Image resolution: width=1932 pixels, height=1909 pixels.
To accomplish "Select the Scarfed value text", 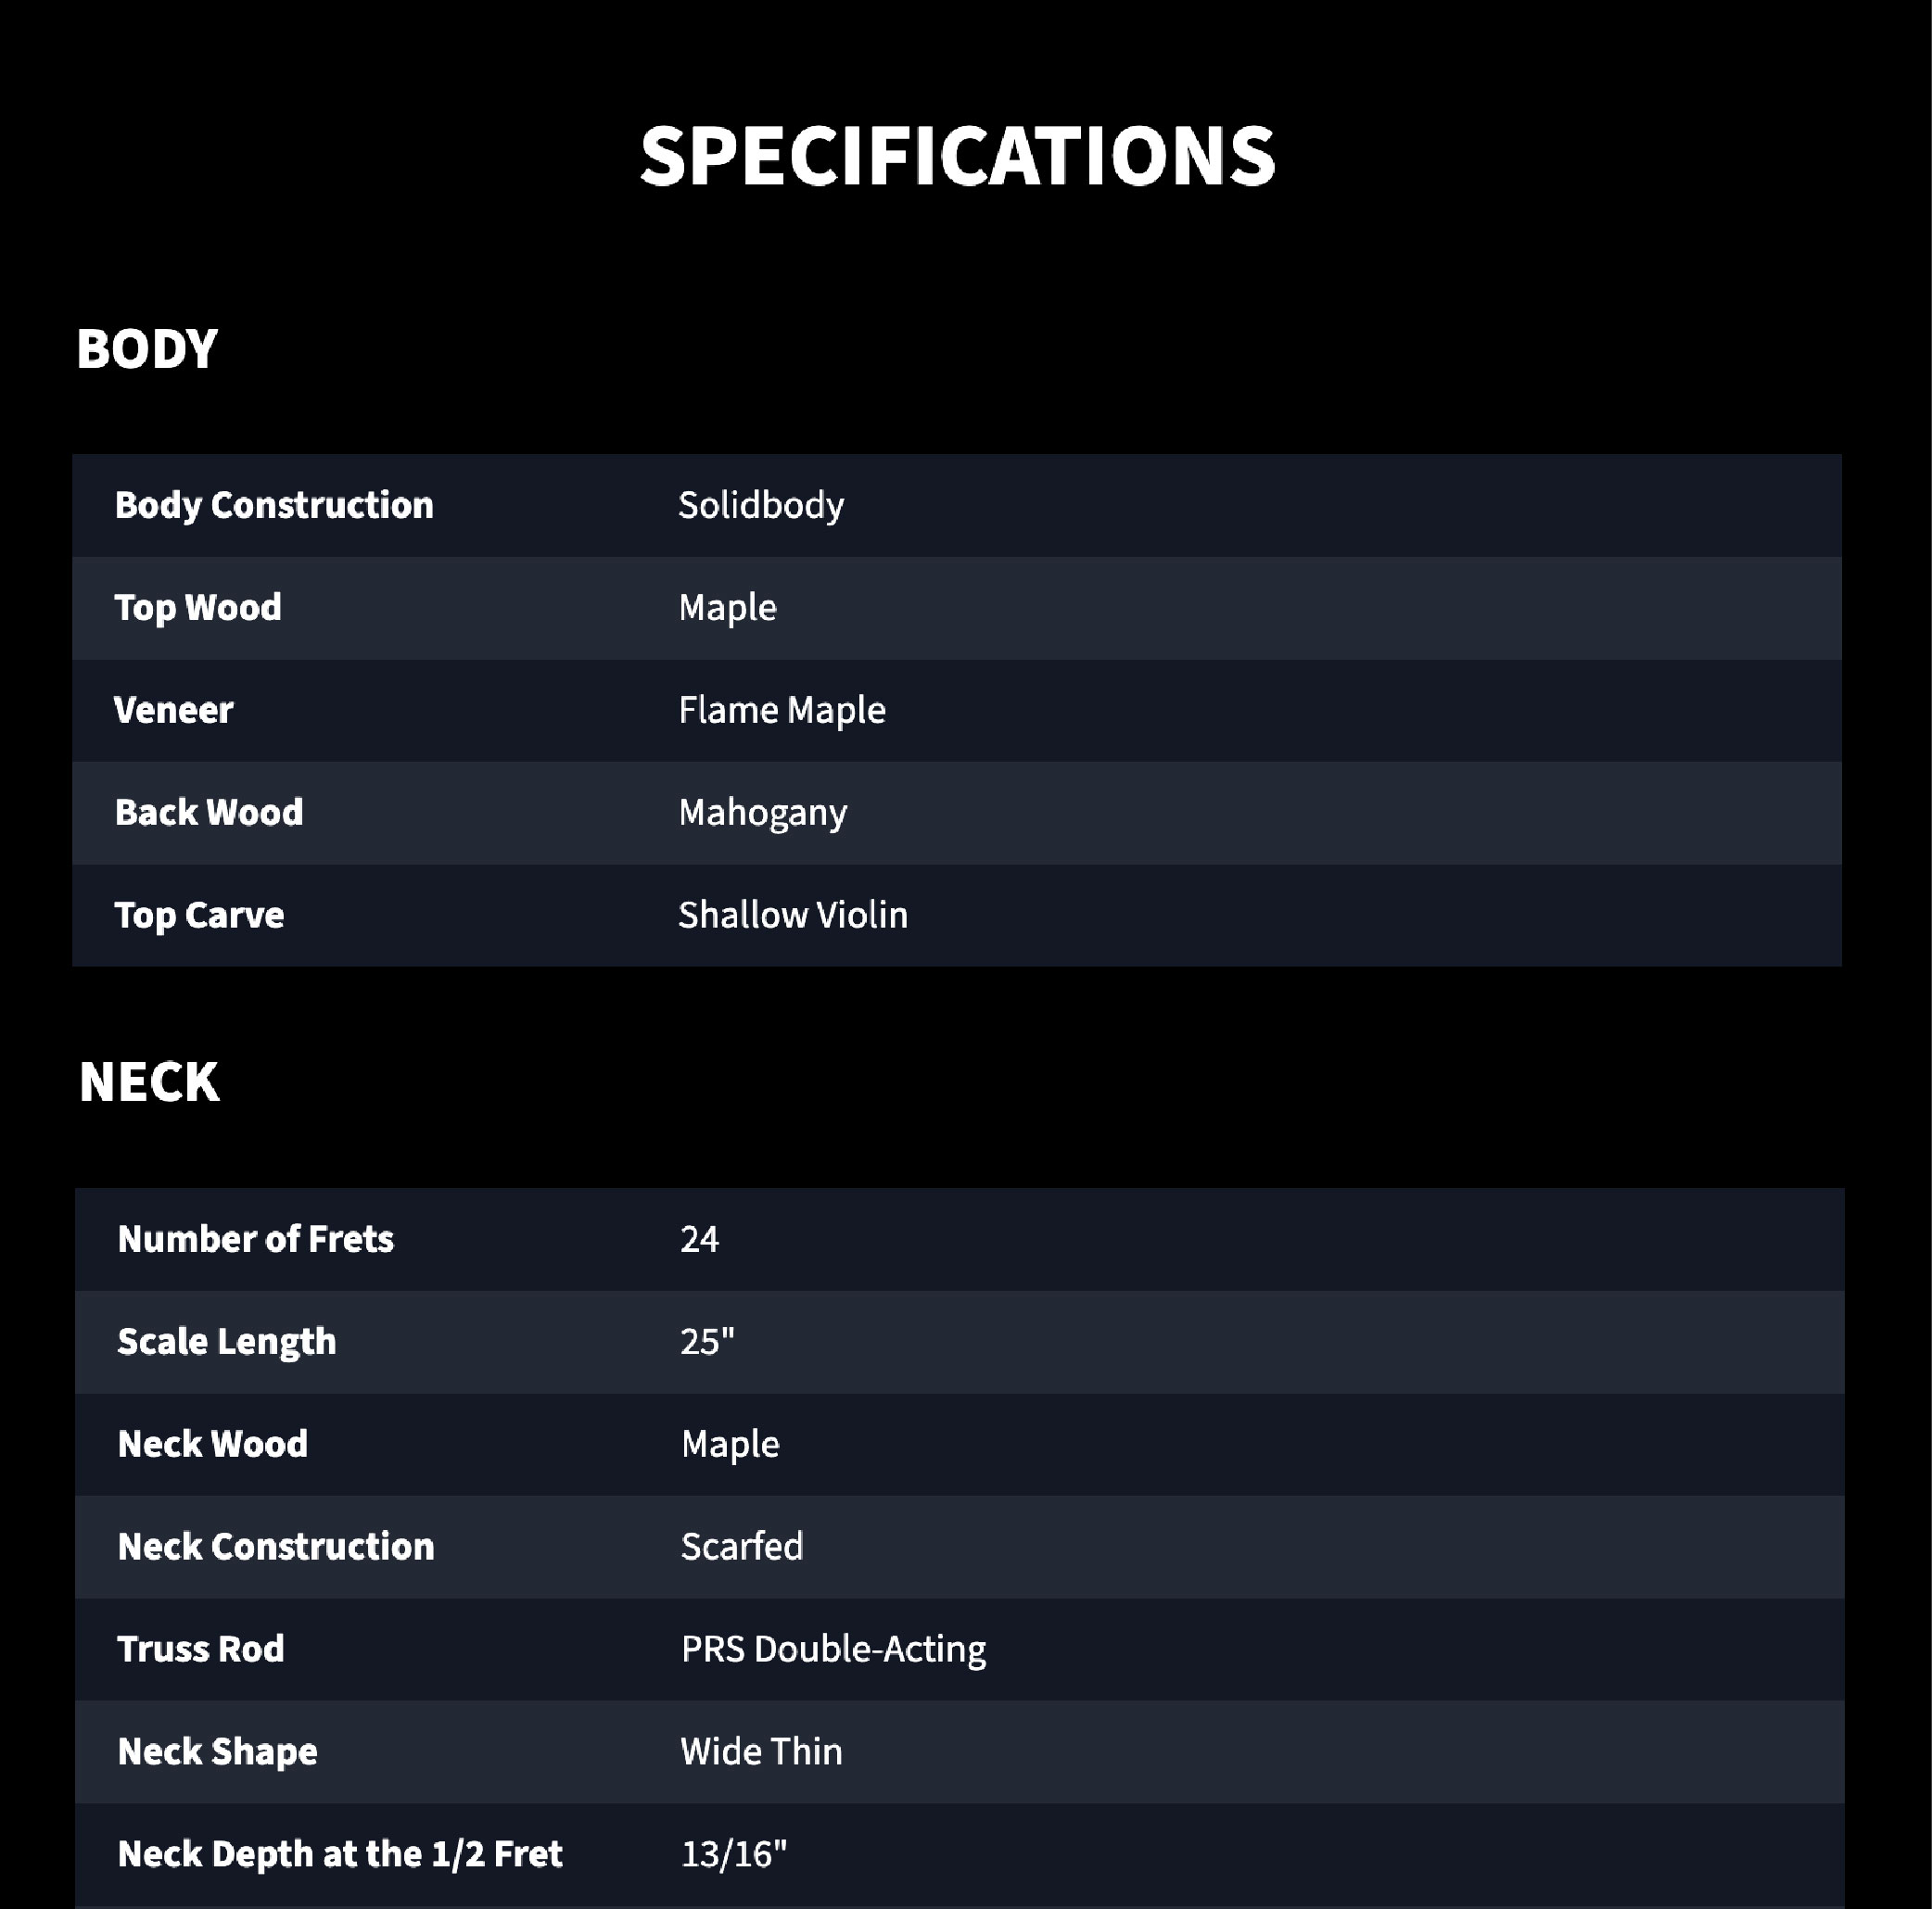I will point(742,1546).
